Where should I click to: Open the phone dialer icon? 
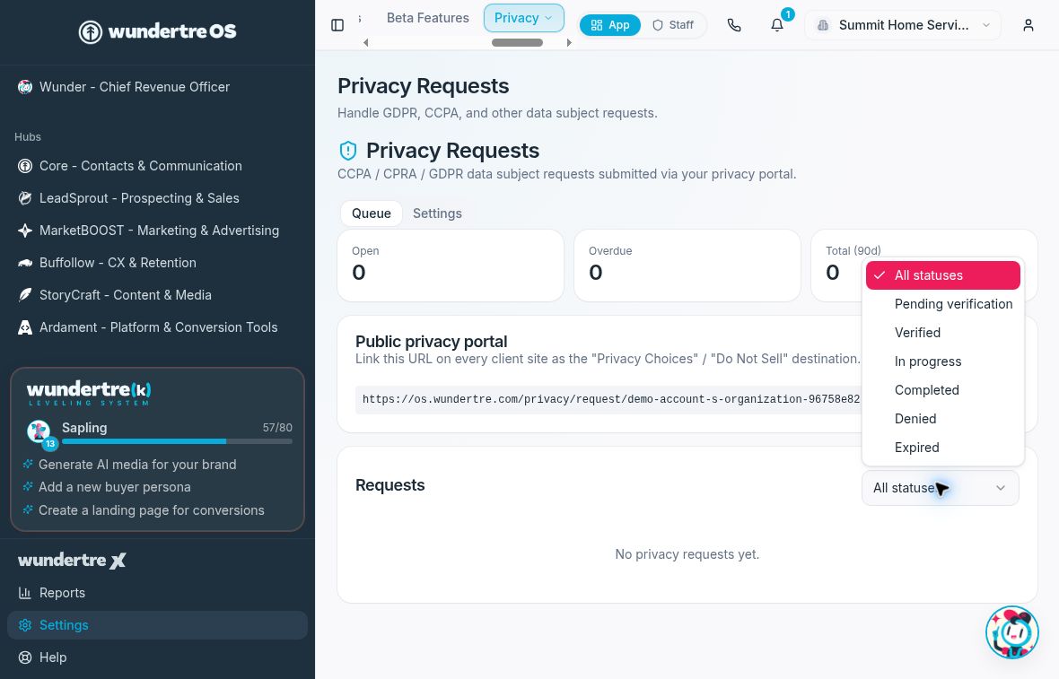tap(734, 25)
